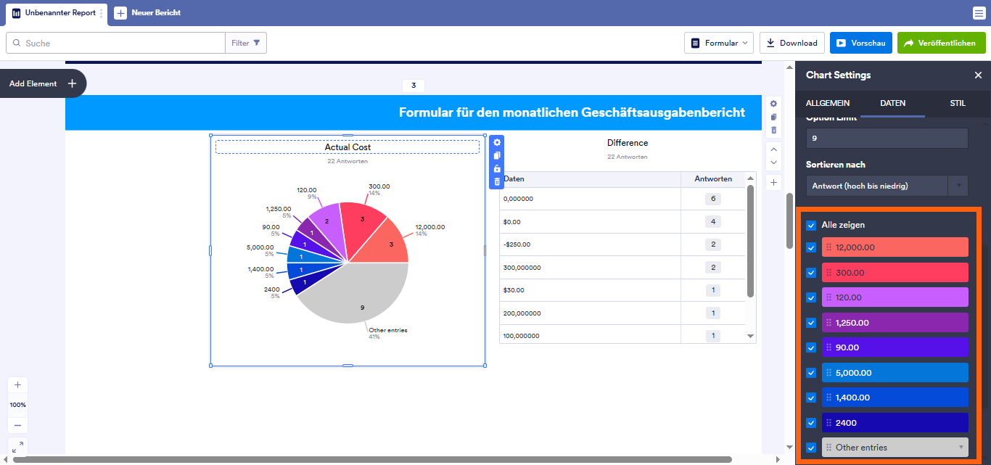Click the green 'Veröffentlichen' button
991x465 pixels.
pyautogui.click(x=941, y=42)
